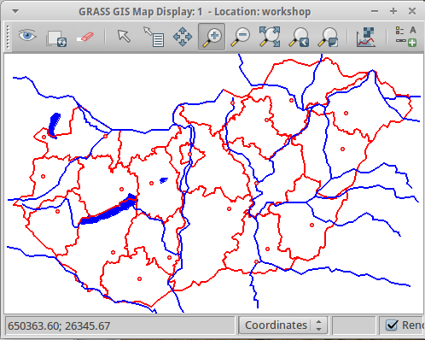The width and height of the screenshot is (425, 340).
Task: Return to previous zoom
Action: click(x=299, y=37)
